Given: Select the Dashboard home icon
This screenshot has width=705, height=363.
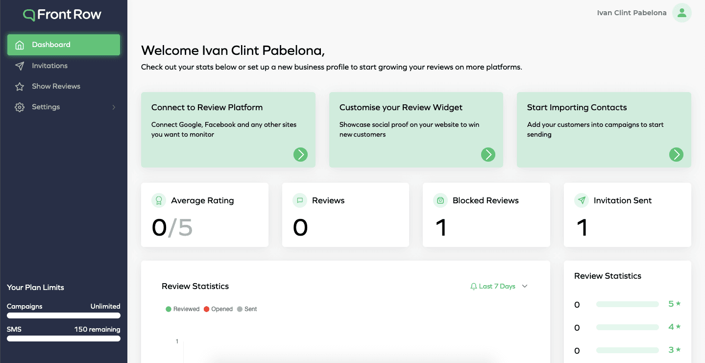Looking at the screenshot, I should click(x=20, y=45).
